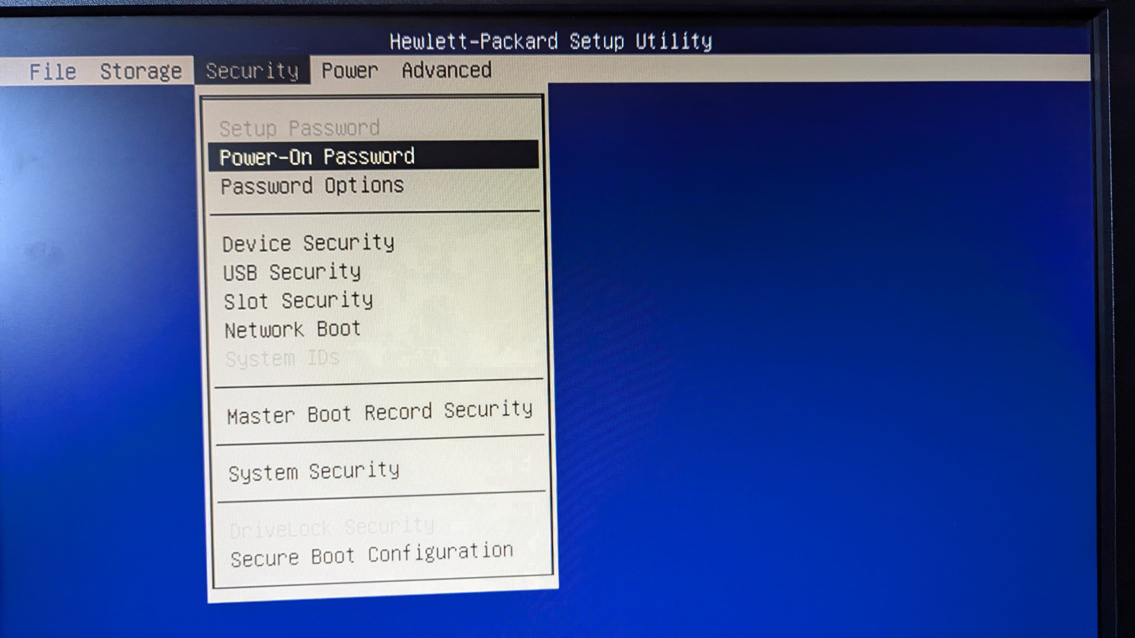
Task: Open Device Security settings
Action: click(309, 244)
